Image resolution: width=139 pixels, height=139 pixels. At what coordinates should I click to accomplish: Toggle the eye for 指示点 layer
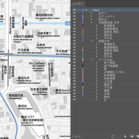pyautogui.click(x=74, y=19)
